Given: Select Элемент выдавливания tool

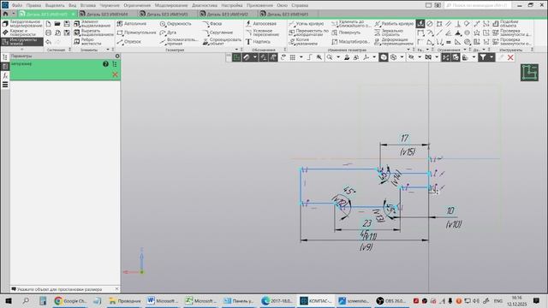Looking at the screenshot, I should pos(92,24).
